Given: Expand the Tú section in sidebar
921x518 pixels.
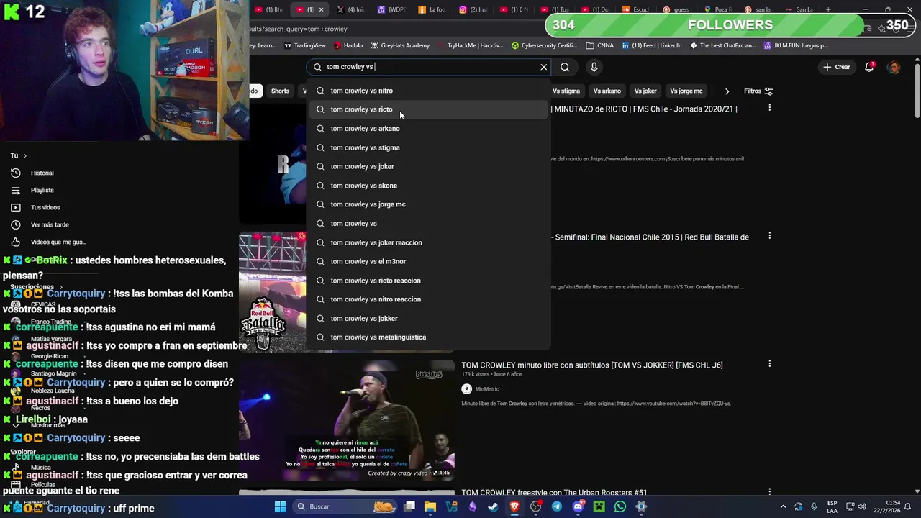Looking at the screenshot, I should (18, 155).
